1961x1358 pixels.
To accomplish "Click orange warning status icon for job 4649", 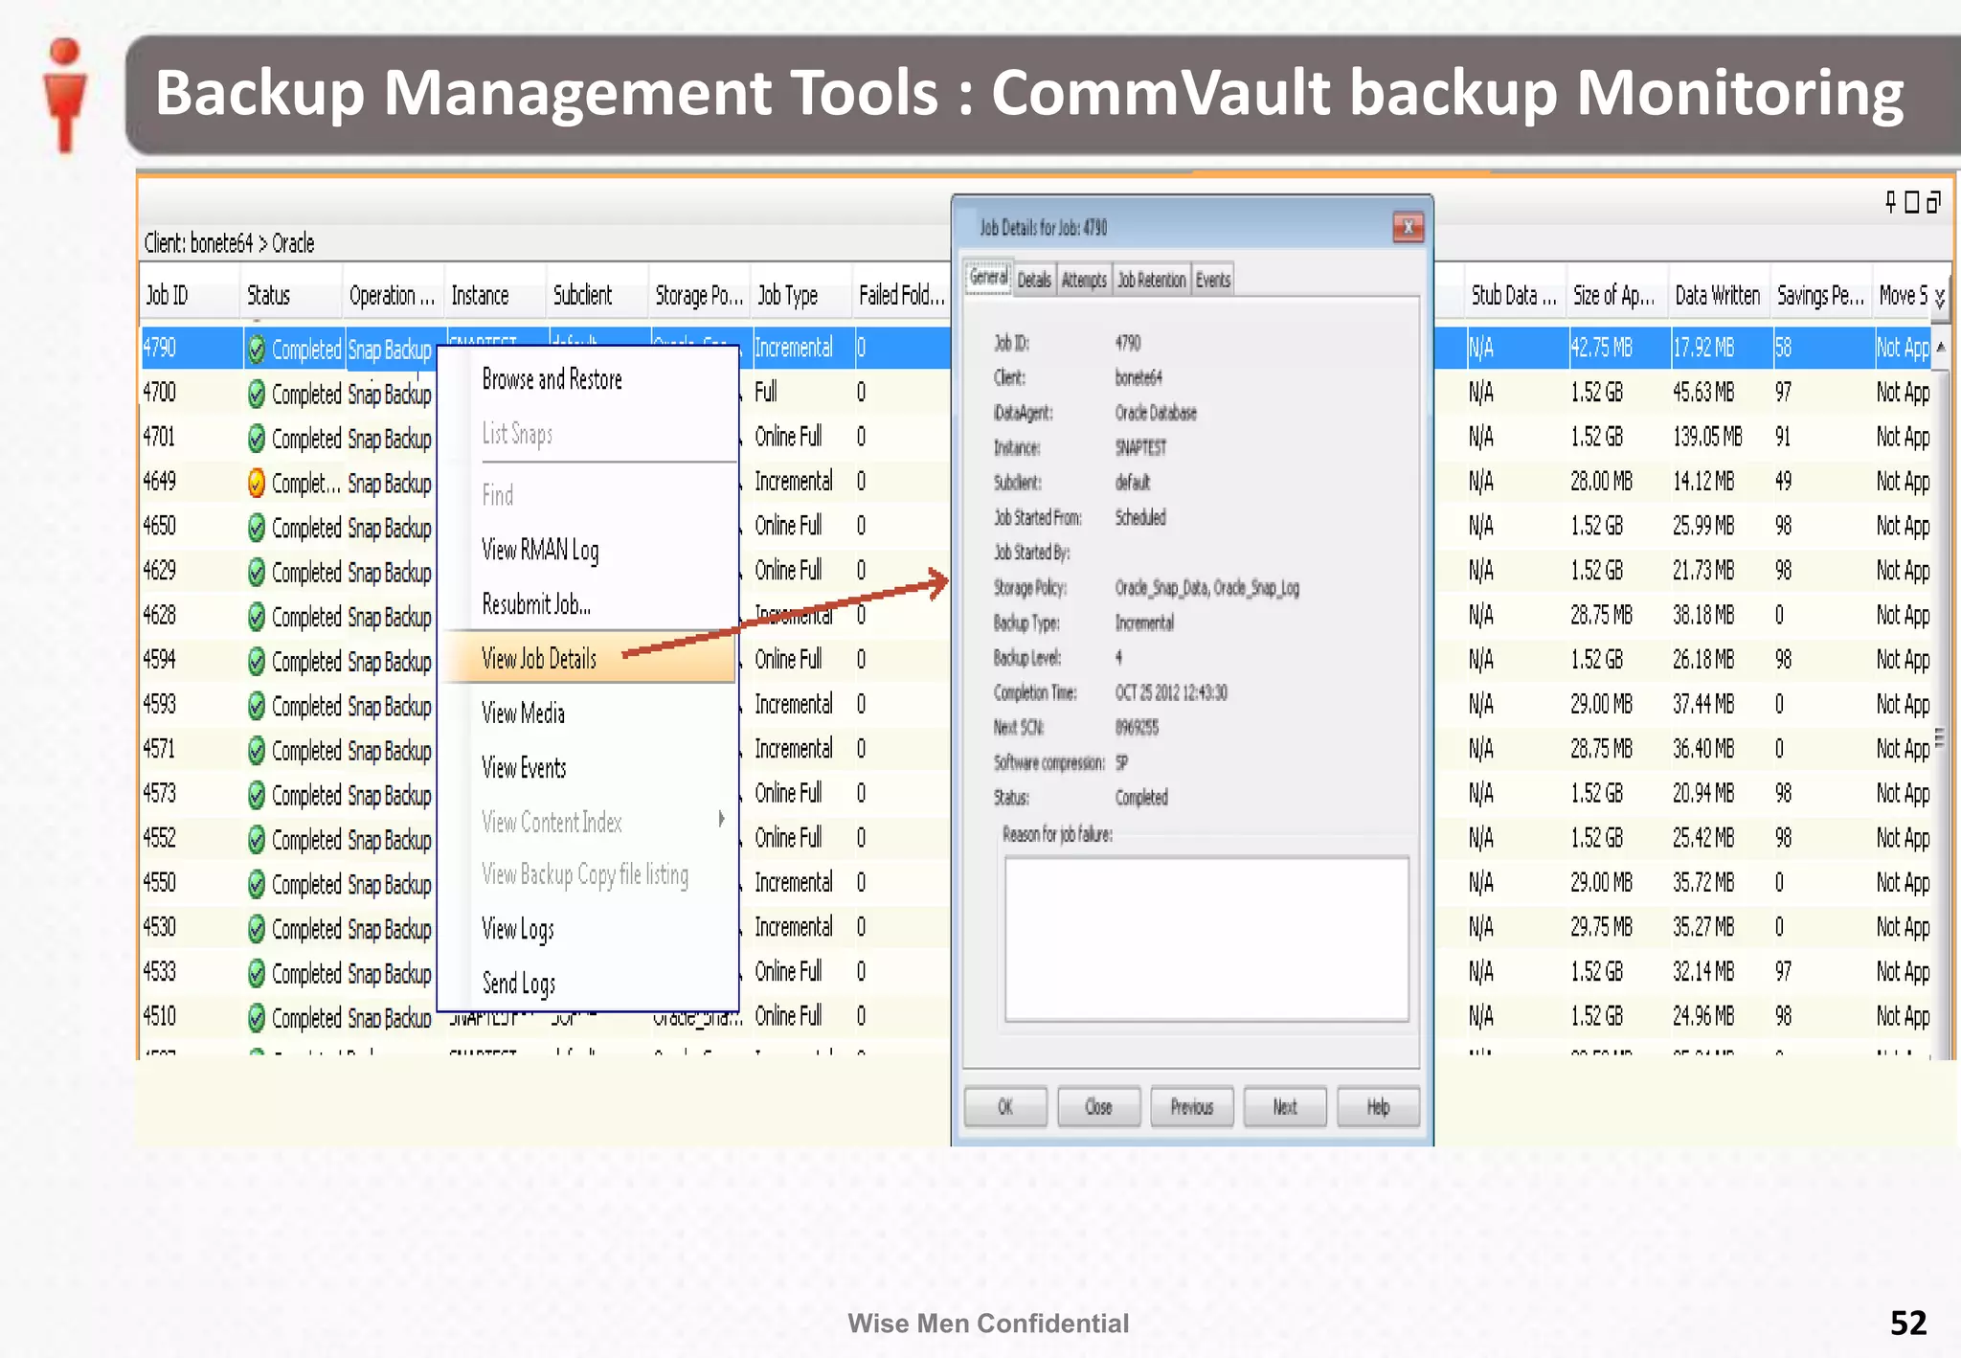I will tap(256, 483).
